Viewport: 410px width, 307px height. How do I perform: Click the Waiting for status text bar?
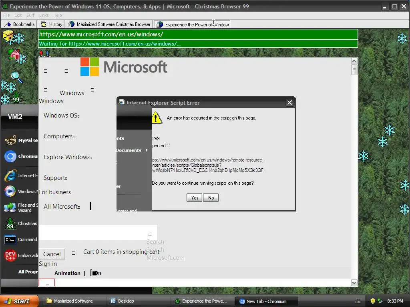(x=198, y=44)
